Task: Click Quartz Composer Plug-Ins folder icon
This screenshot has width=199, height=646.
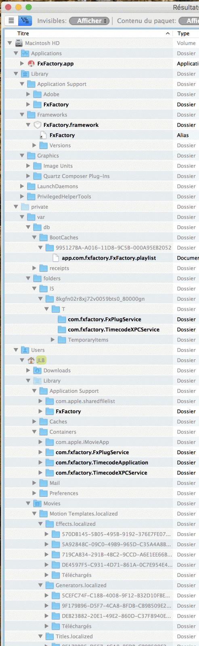Action: coord(37,176)
